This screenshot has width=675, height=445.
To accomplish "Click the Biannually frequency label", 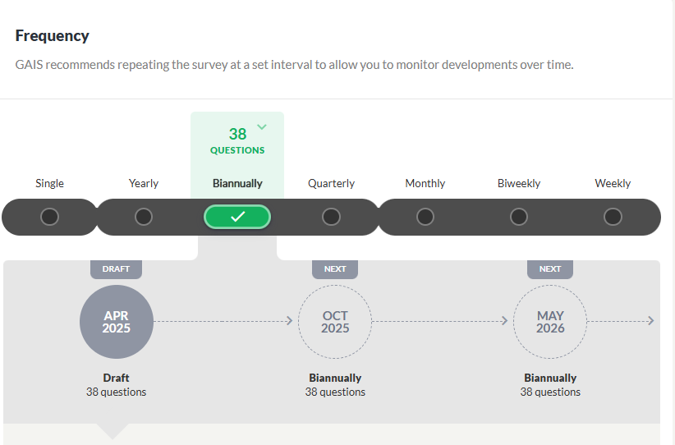I will click(237, 183).
